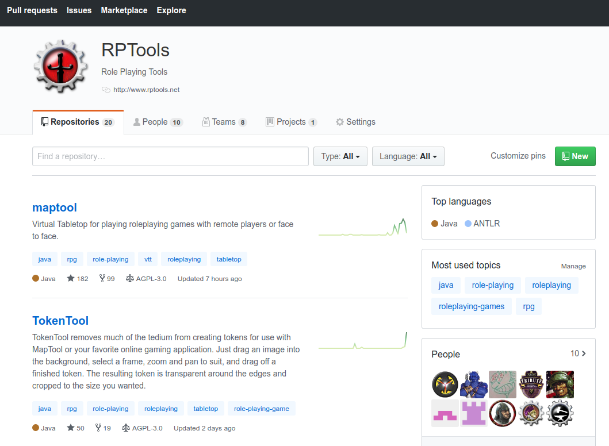Click the java topic tag on TokenTool

pyautogui.click(x=45, y=409)
